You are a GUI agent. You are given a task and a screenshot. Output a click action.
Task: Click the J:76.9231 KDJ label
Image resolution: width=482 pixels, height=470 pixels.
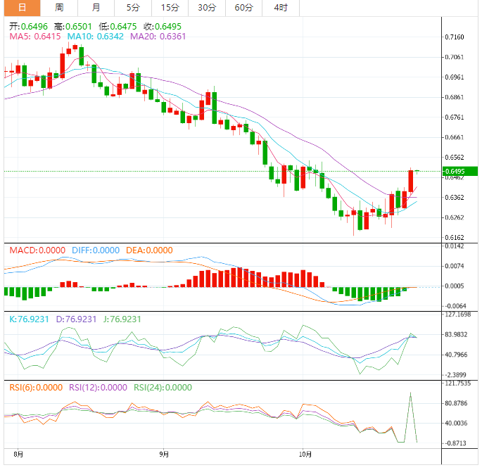point(122,319)
